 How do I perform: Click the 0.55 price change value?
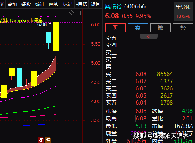tap(127, 16)
